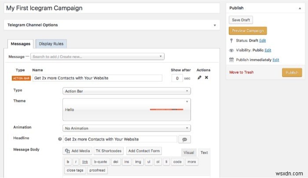Open the Headline help question mark
The image size is (308, 178).
pyautogui.click(x=60, y=139)
